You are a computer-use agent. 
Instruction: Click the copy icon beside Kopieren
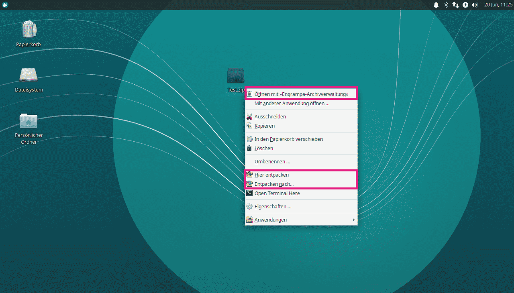point(249,126)
